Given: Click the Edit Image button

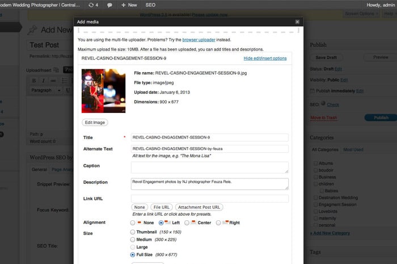Looking at the screenshot, I should tap(95, 123).
